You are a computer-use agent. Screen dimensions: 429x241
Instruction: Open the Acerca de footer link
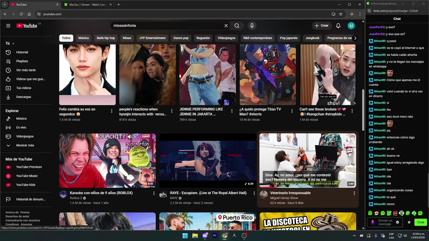pyautogui.click(x=12, y=212)
